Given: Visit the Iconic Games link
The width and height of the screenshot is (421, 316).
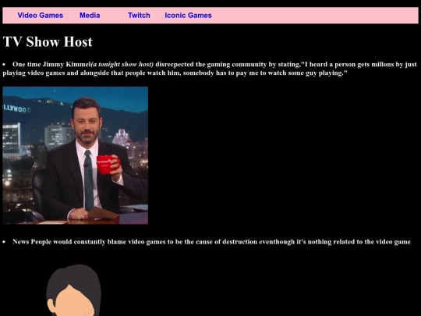Looking at the screenshot, I should click(x=188, y=16).
